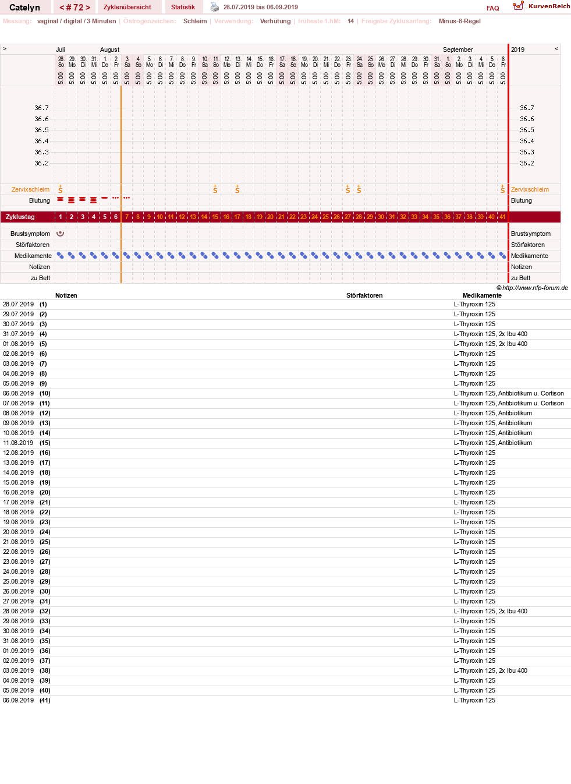Click the Medikamente pill icon on cycle day 38
The image size is (571, 784).
point(470,256)
